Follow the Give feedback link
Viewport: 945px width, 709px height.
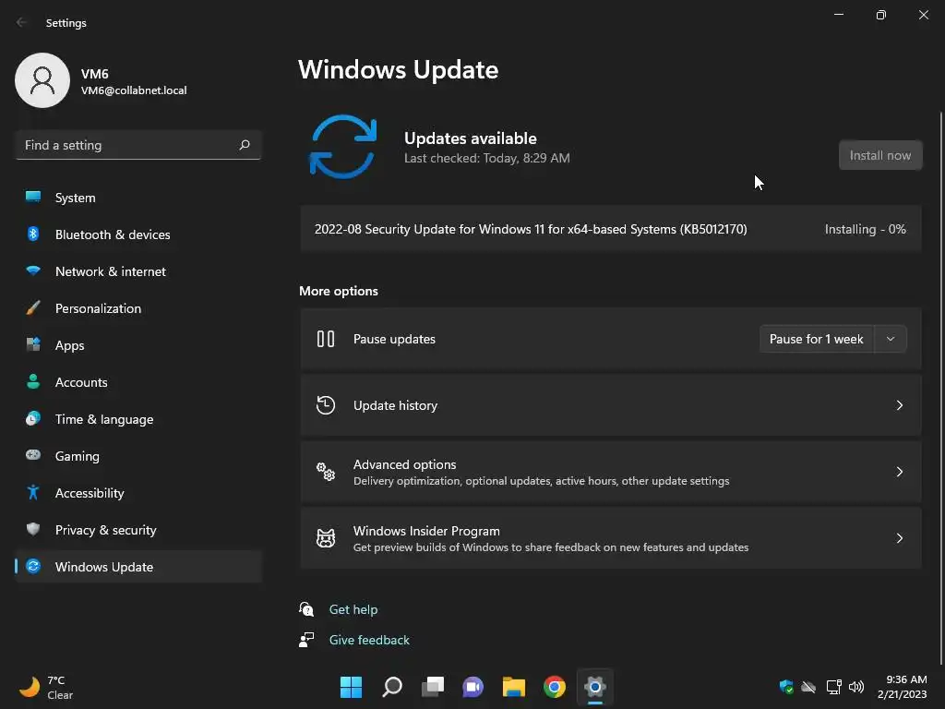click(369, 640)
